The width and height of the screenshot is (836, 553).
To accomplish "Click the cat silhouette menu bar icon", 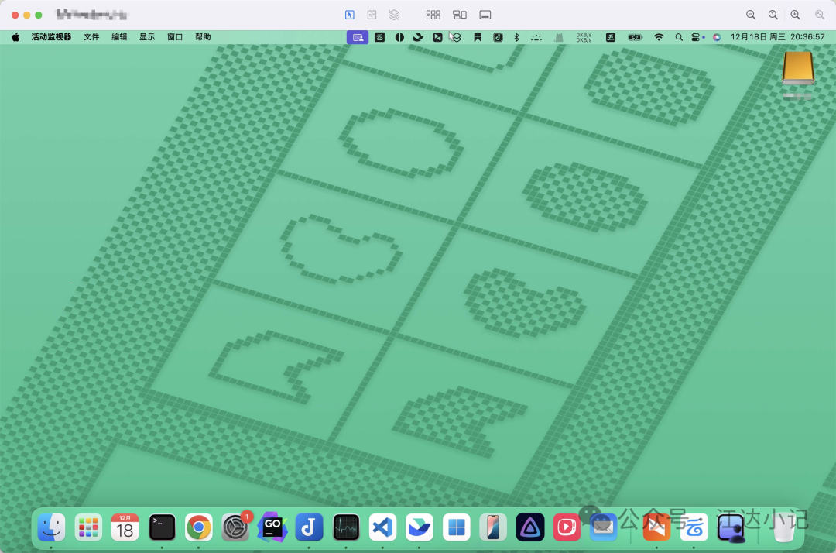I will 559,37.
